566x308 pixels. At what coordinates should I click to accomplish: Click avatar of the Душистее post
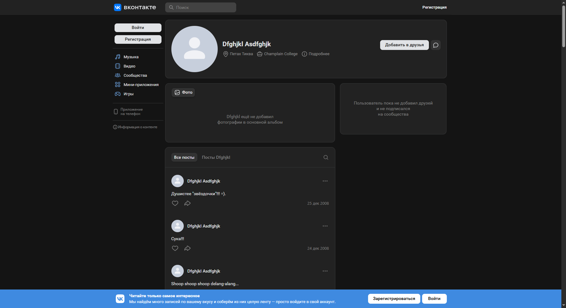(178, 181)
